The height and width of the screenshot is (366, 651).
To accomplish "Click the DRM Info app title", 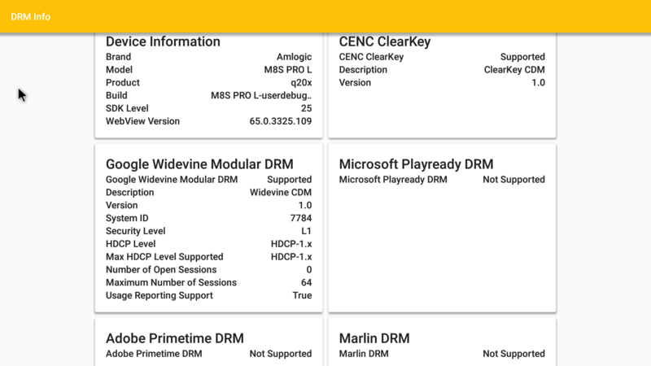I will (30, 16).
